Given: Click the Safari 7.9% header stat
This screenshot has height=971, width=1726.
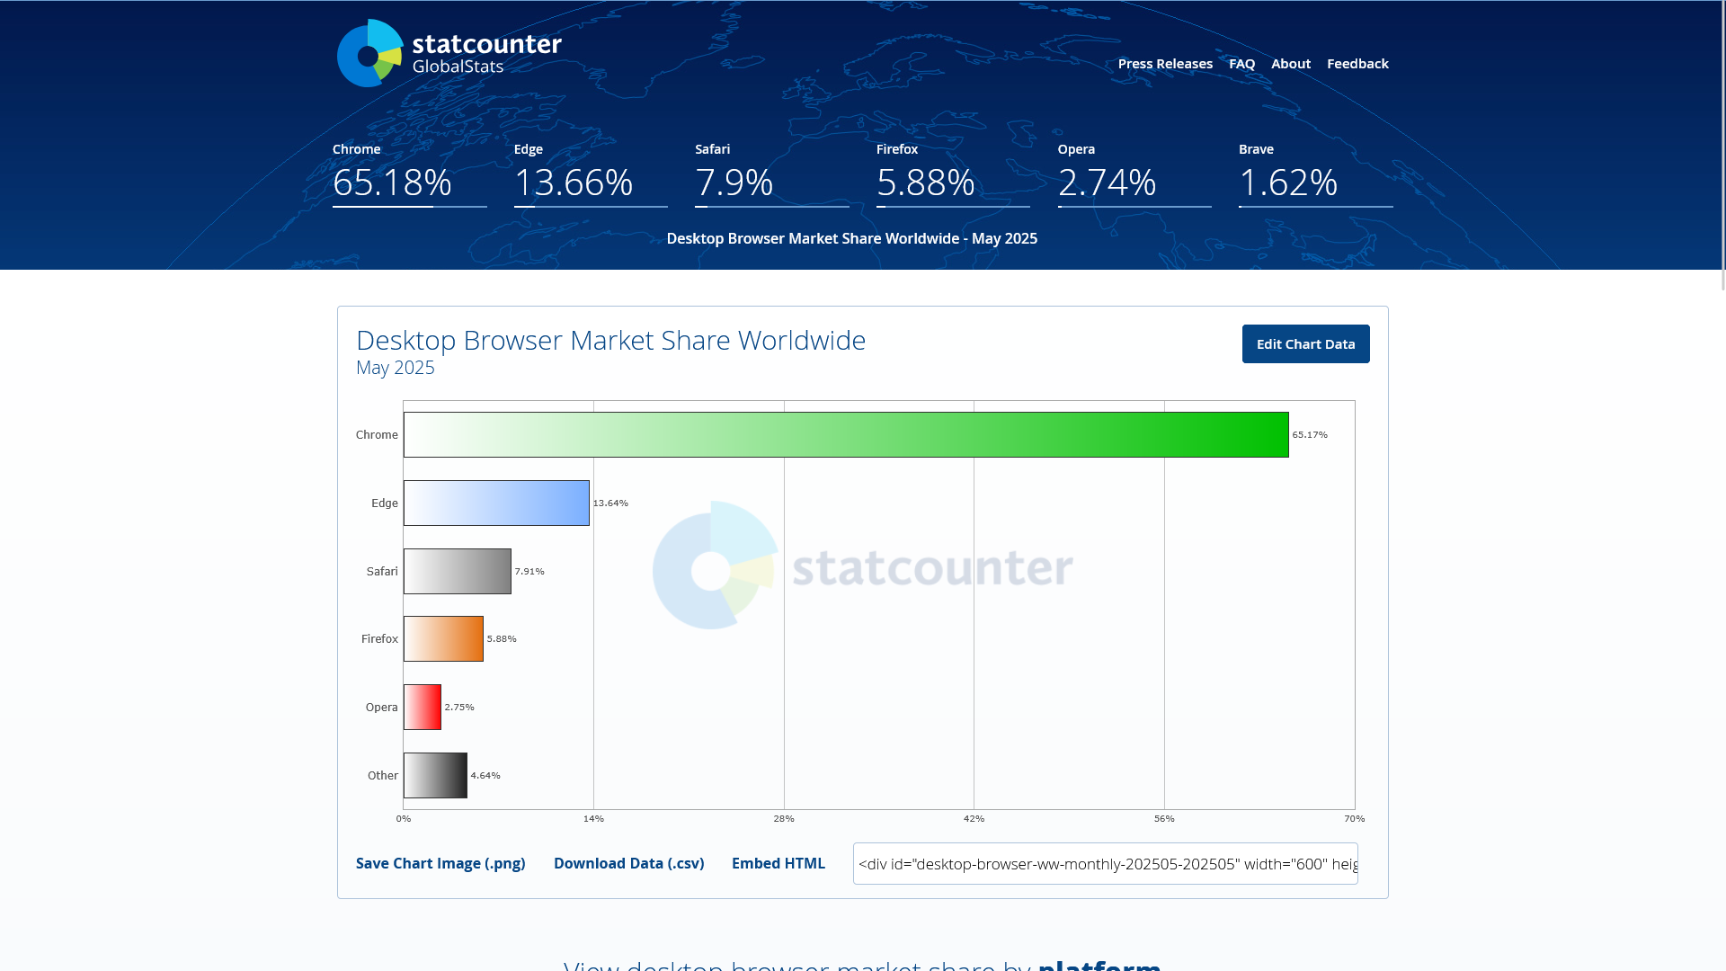Looking at the screenshot, I should click(x=772, y=174).
